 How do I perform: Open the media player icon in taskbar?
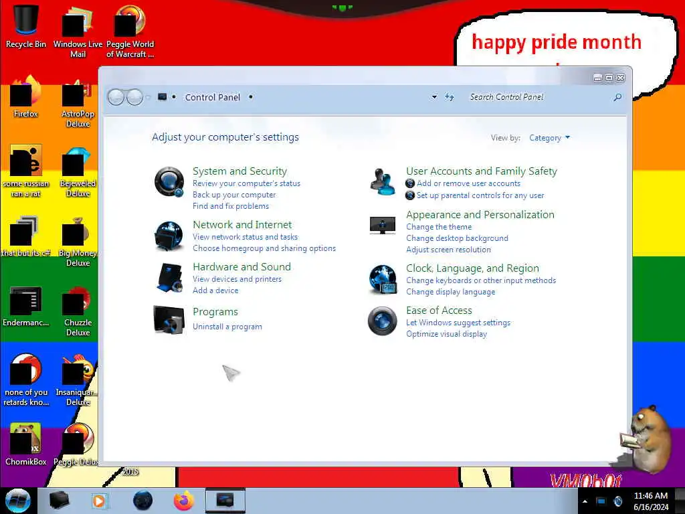click(99, 501)
